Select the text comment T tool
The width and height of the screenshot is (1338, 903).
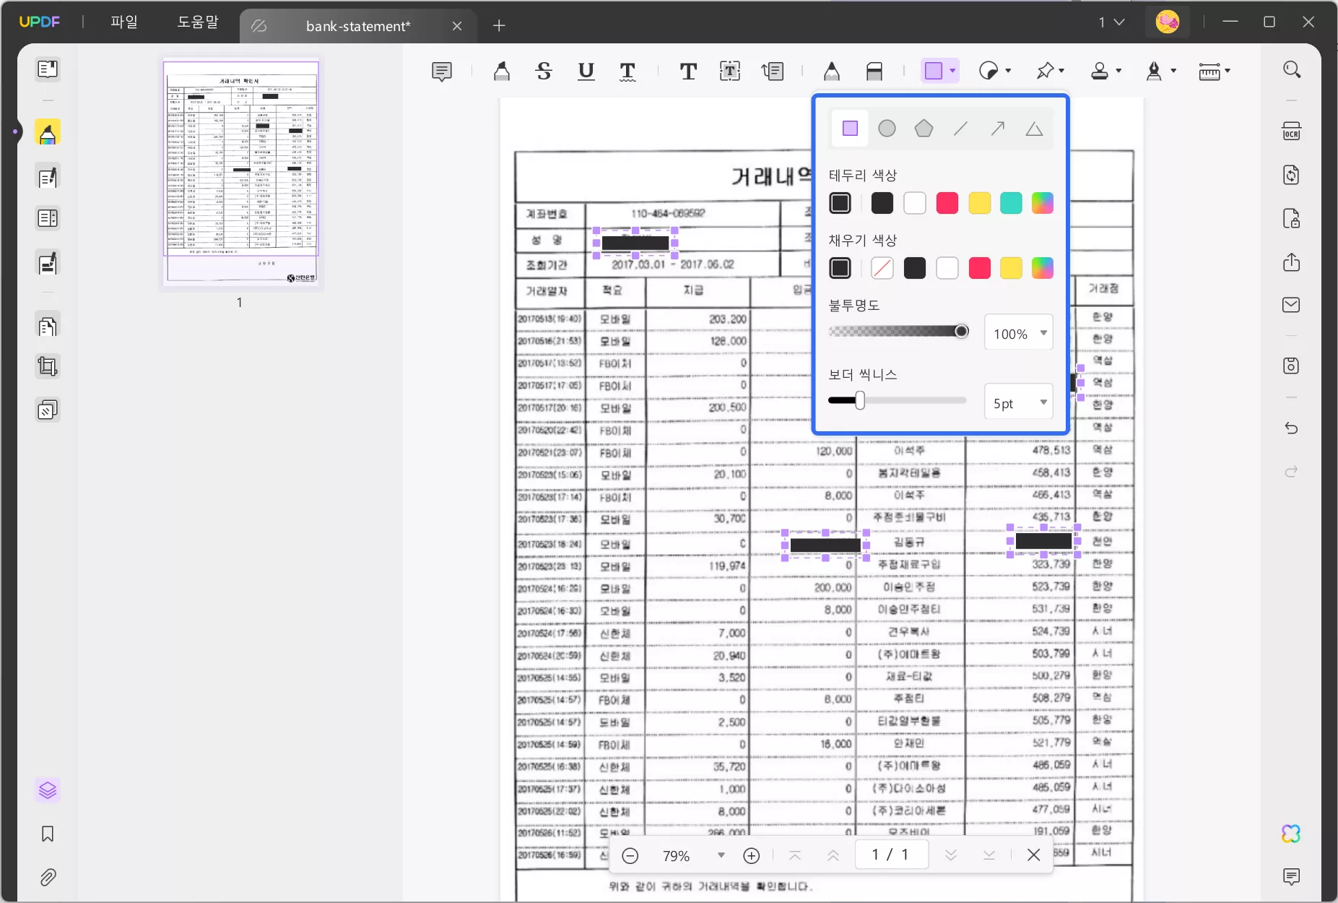pos(688,71)
